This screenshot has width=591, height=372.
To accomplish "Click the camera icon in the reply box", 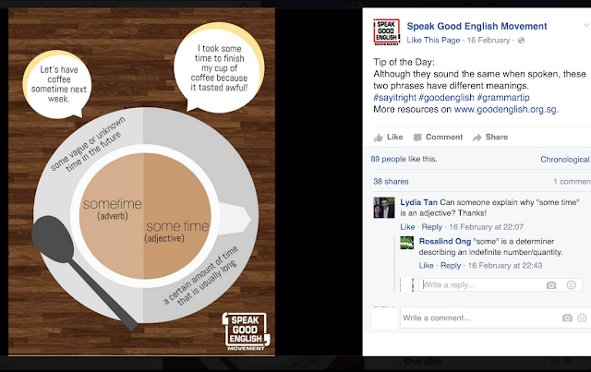I will [x=551, y=285].
